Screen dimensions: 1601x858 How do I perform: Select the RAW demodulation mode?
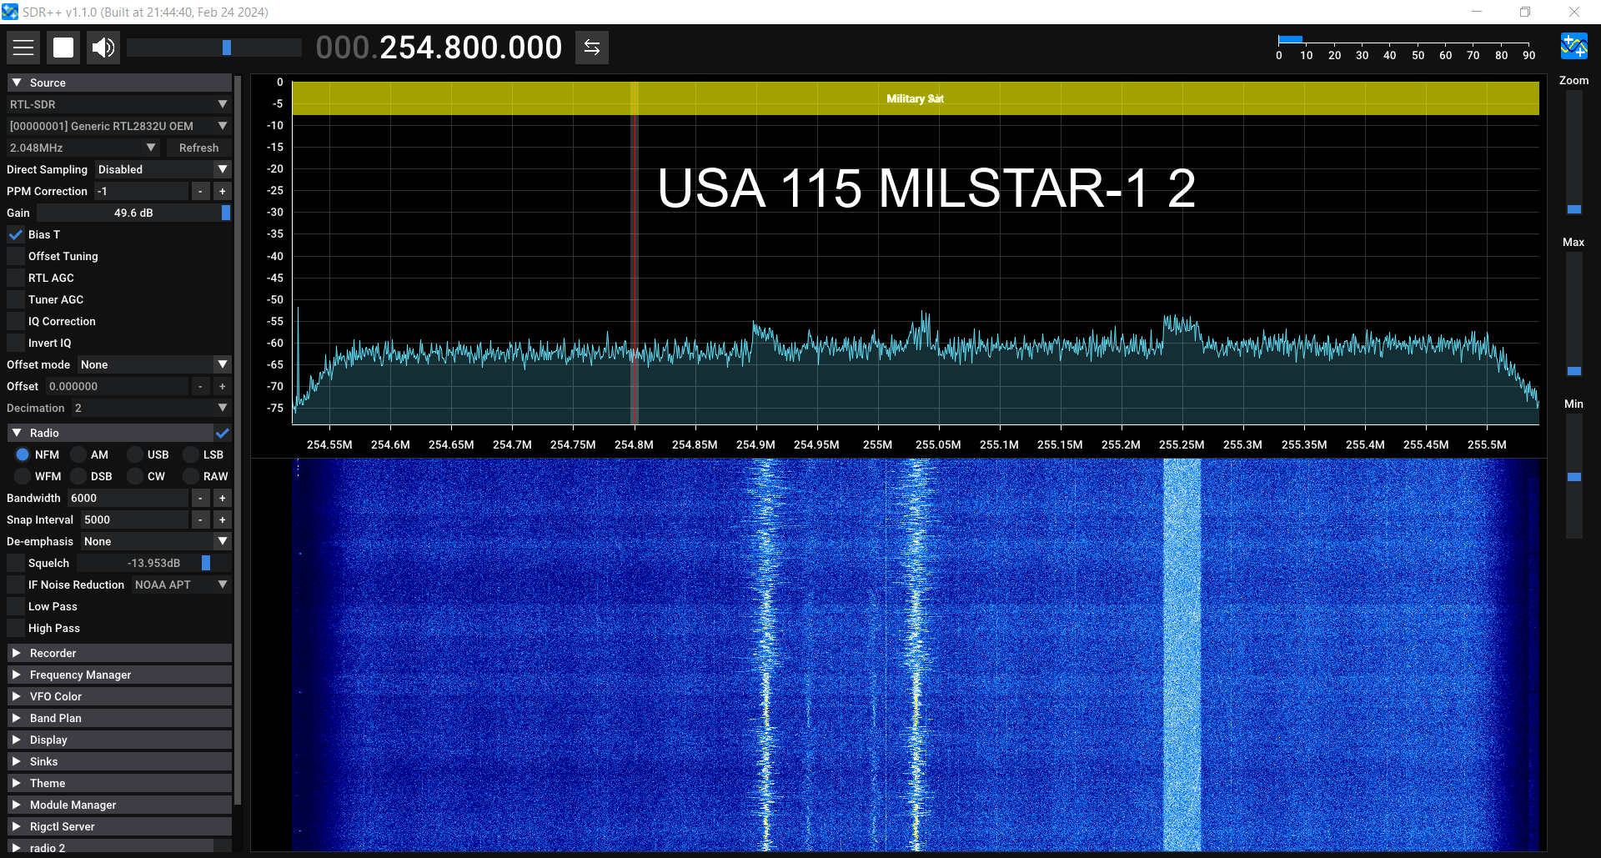(x=191, y=476)
